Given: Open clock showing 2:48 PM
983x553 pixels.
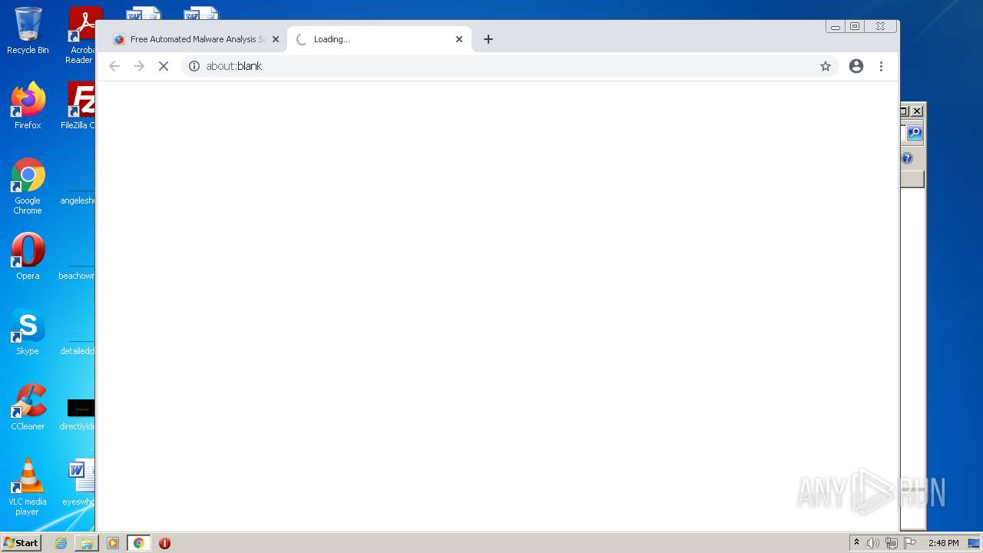Looking at the screenshot, I should click(943, 543).
